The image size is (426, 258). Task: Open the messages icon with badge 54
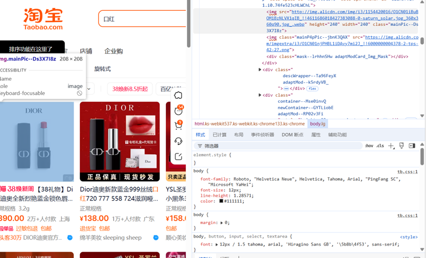click(x=179, y=111)
